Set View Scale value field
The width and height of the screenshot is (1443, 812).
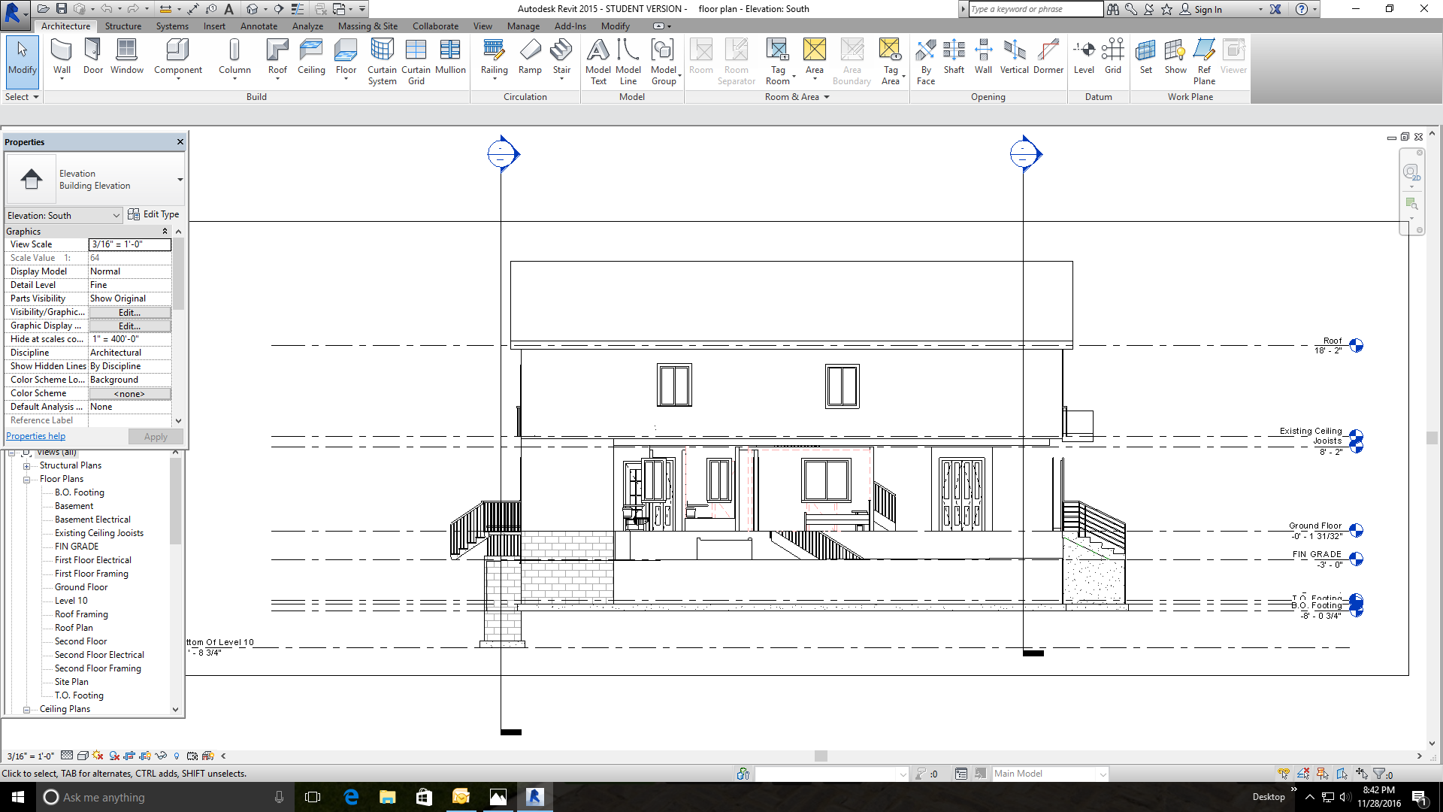tap(129, 244)
